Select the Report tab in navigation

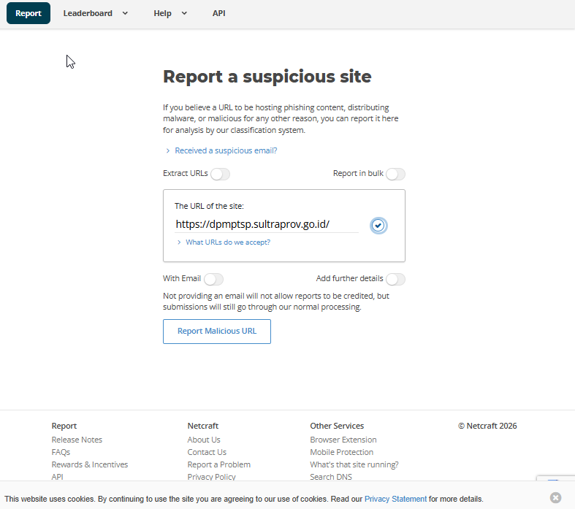coord(28,13)
